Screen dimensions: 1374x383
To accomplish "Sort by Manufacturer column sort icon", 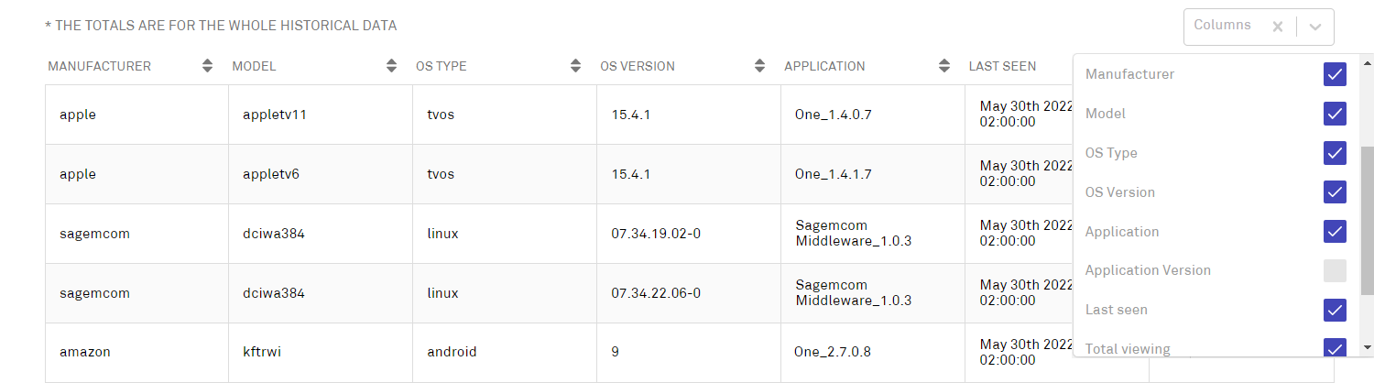I will pos(208,66).
